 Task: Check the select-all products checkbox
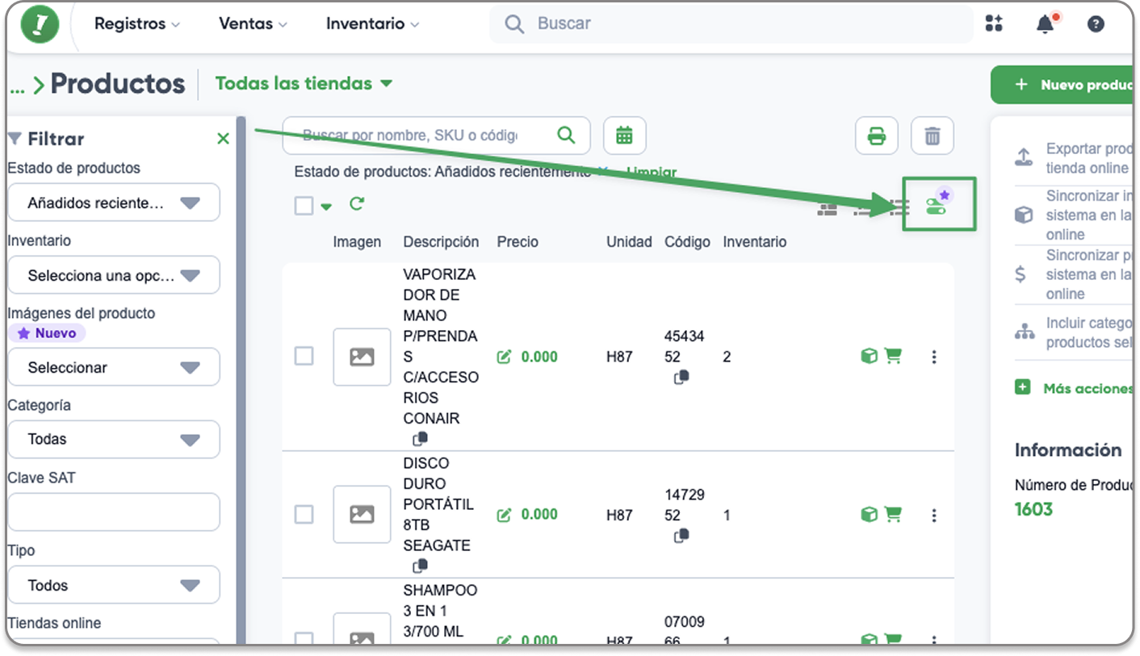[x=304, y=206]
